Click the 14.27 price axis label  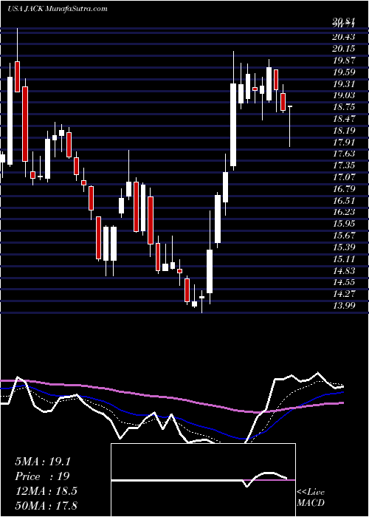pyautogui.click(x=343, y=295)
